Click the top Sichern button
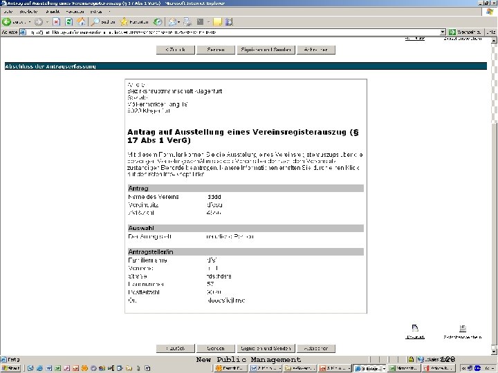498x373 pixels. point(216,50)
